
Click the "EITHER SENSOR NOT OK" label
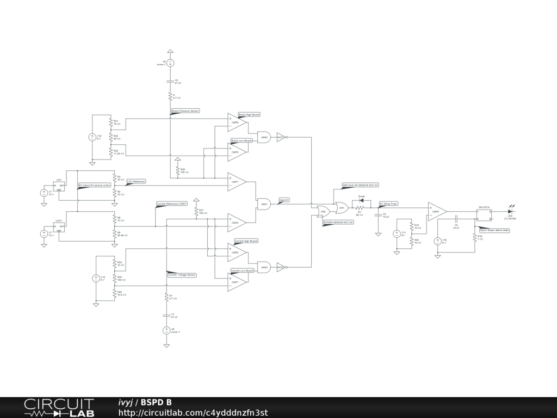tap(338, 222)
